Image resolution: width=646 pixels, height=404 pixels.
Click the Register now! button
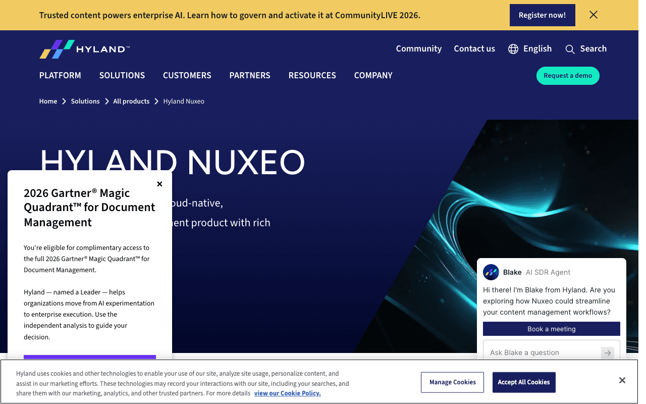click(x=543, y=15)
